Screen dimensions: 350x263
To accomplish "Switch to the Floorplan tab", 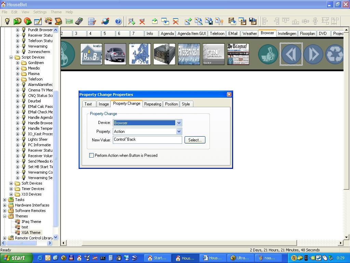I will click(x=307, y=33).
